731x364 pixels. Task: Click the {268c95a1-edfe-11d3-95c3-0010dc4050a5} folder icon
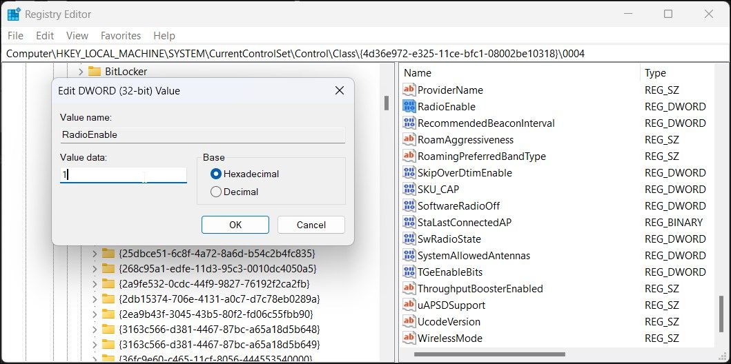[x=108, y=269]
